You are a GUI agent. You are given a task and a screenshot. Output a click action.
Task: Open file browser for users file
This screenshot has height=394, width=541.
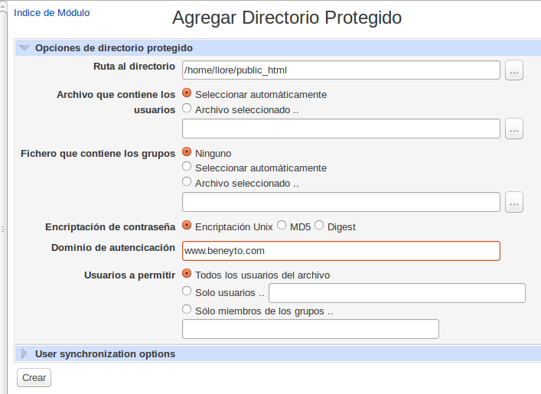tap(514, 129)
